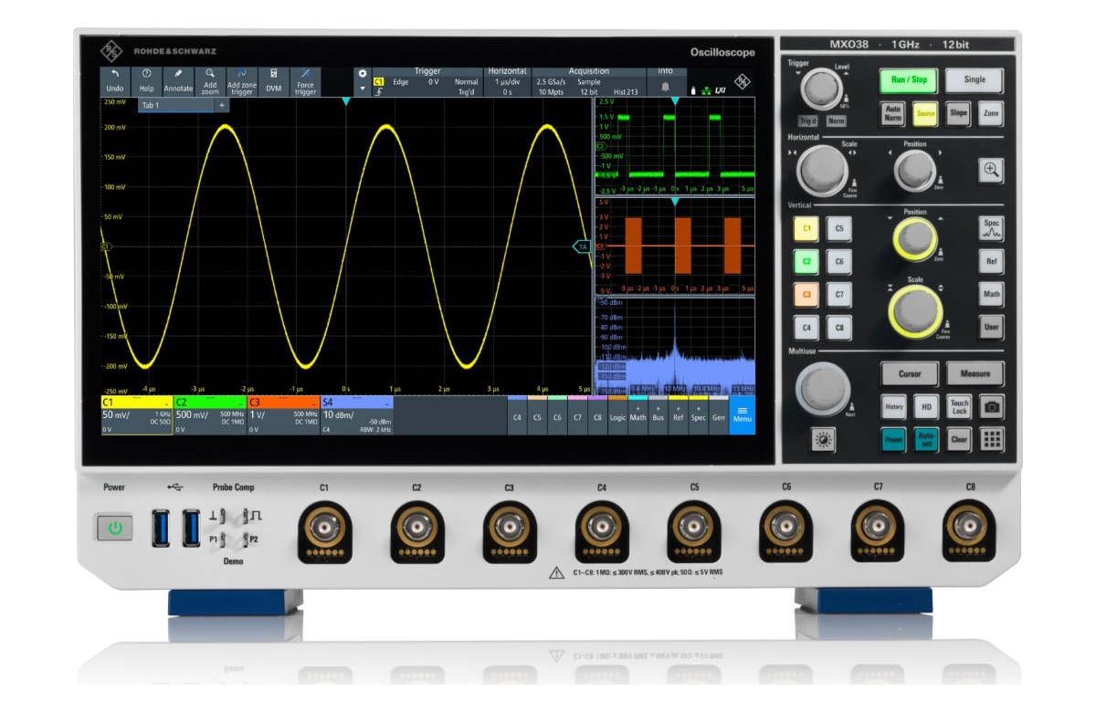
Task: Tap the trigger slope edge symbol
Action: click(378, 92)
